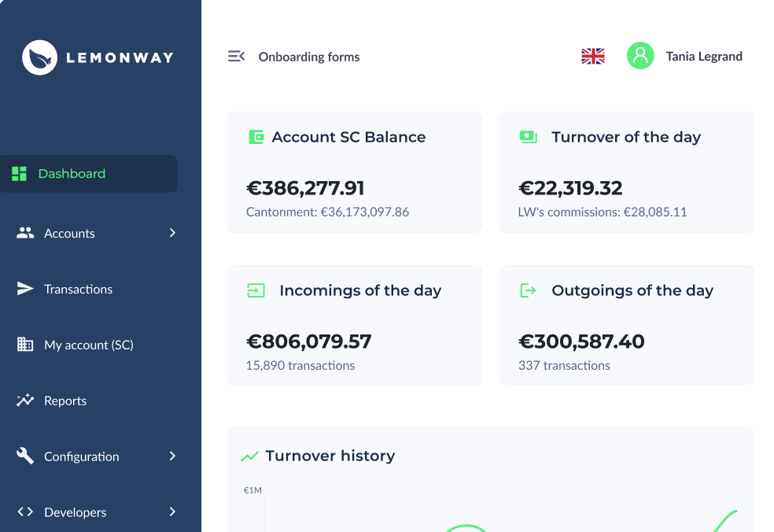
Task: Click the Account SC Balance wallet icon
Action: tap(256, 137)
